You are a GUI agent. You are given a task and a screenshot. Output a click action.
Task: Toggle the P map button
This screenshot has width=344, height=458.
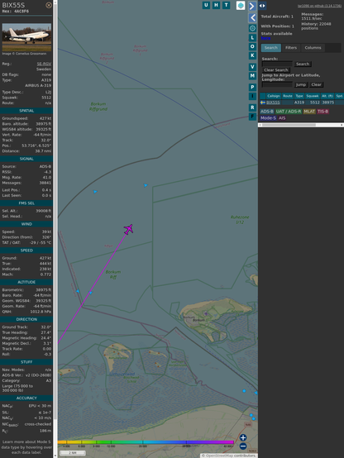click(252, 87)
